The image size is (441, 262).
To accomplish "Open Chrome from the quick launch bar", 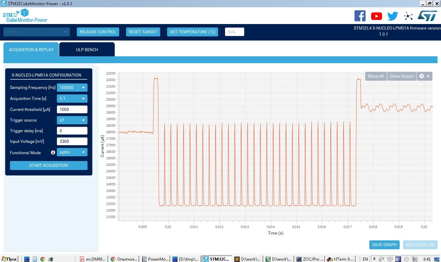I will (x=43, y=259).
